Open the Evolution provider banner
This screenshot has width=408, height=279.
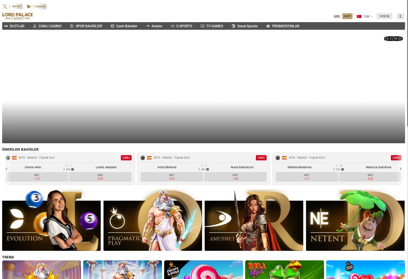coord(52,220)
